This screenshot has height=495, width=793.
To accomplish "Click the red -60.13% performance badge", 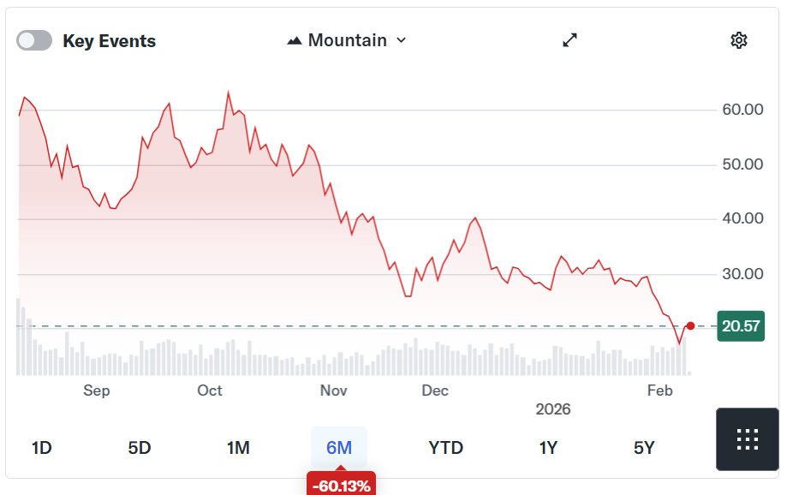I will tap(342, 483).
